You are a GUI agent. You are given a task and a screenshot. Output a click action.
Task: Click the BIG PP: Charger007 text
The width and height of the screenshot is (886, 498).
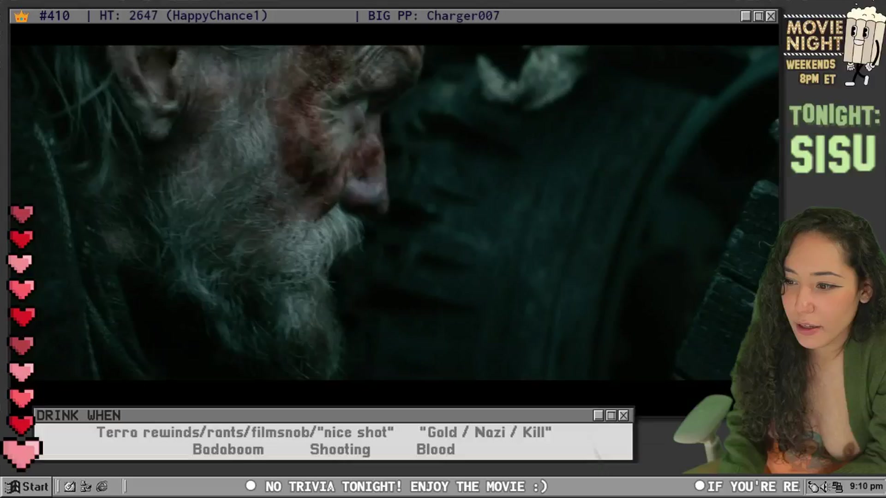(434, 16)
